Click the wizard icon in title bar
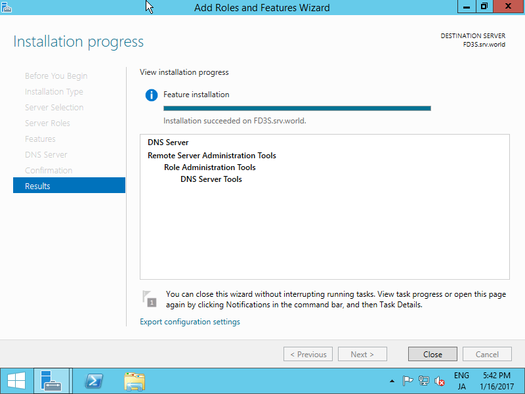This screenshot has width=525, height=394. click(7, 7)
